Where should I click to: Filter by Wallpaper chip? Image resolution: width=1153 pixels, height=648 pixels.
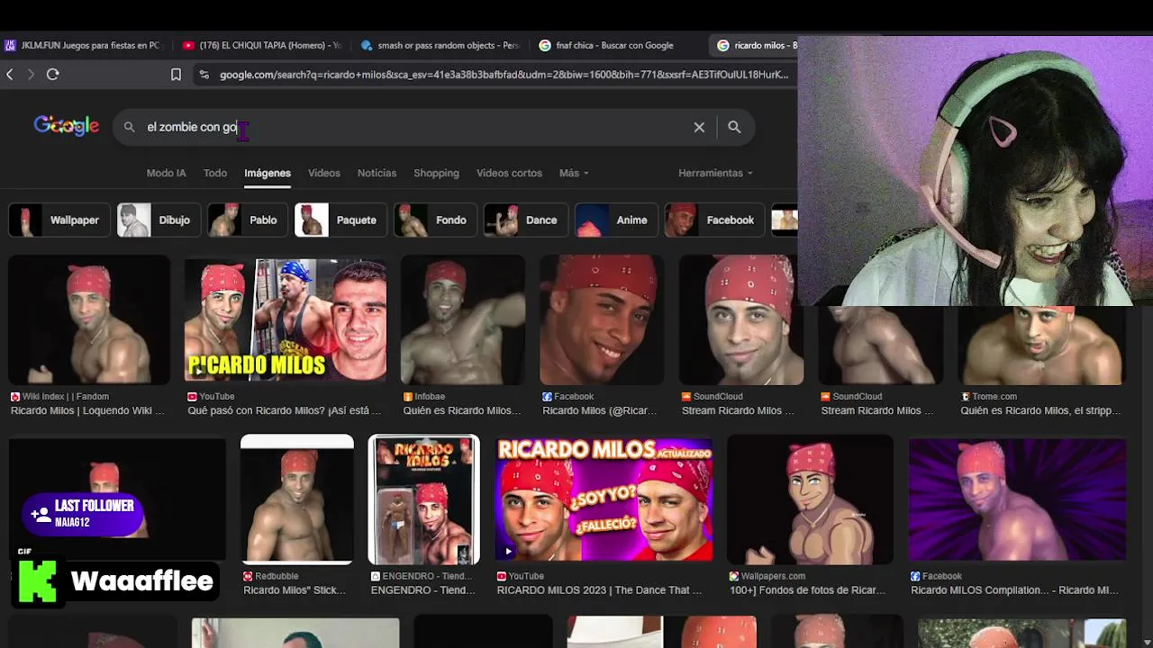(59, 220)
